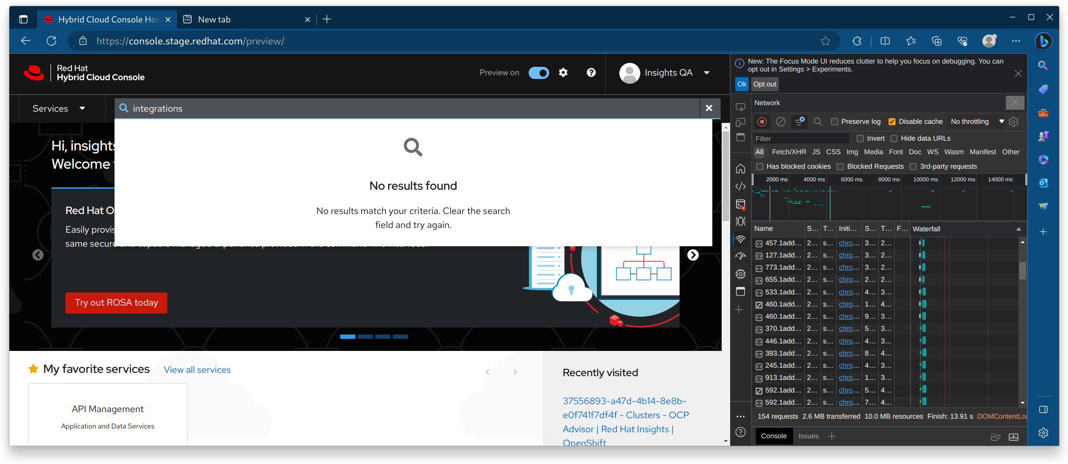Turn off the Preview on switch
The width and height of the screenshot is (1068, 464).
point(539,73)
